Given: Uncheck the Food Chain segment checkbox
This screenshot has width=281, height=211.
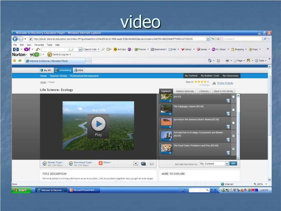Looking at the screenshot, I should pos(233,149).
